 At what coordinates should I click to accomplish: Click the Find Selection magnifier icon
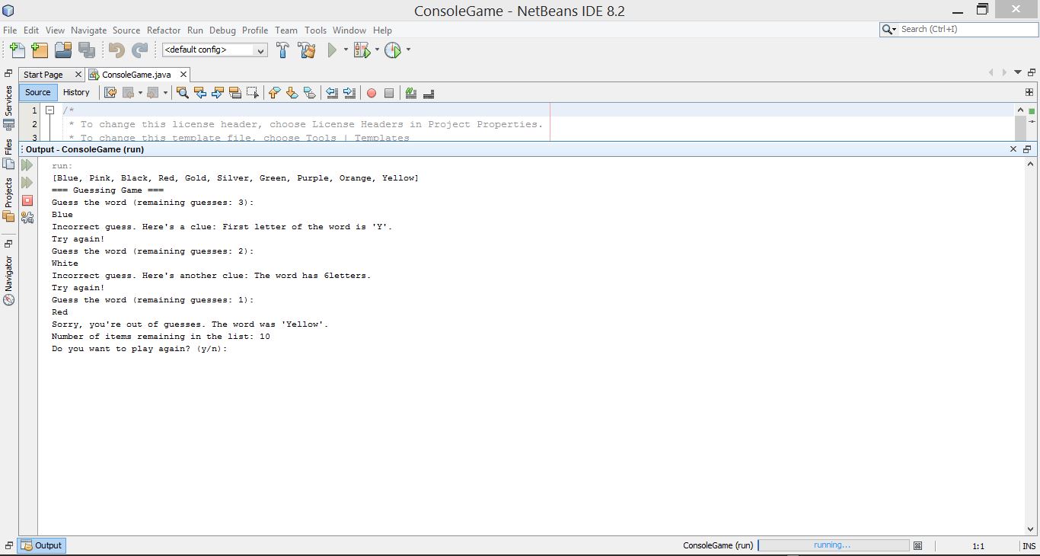pos(182,93)
